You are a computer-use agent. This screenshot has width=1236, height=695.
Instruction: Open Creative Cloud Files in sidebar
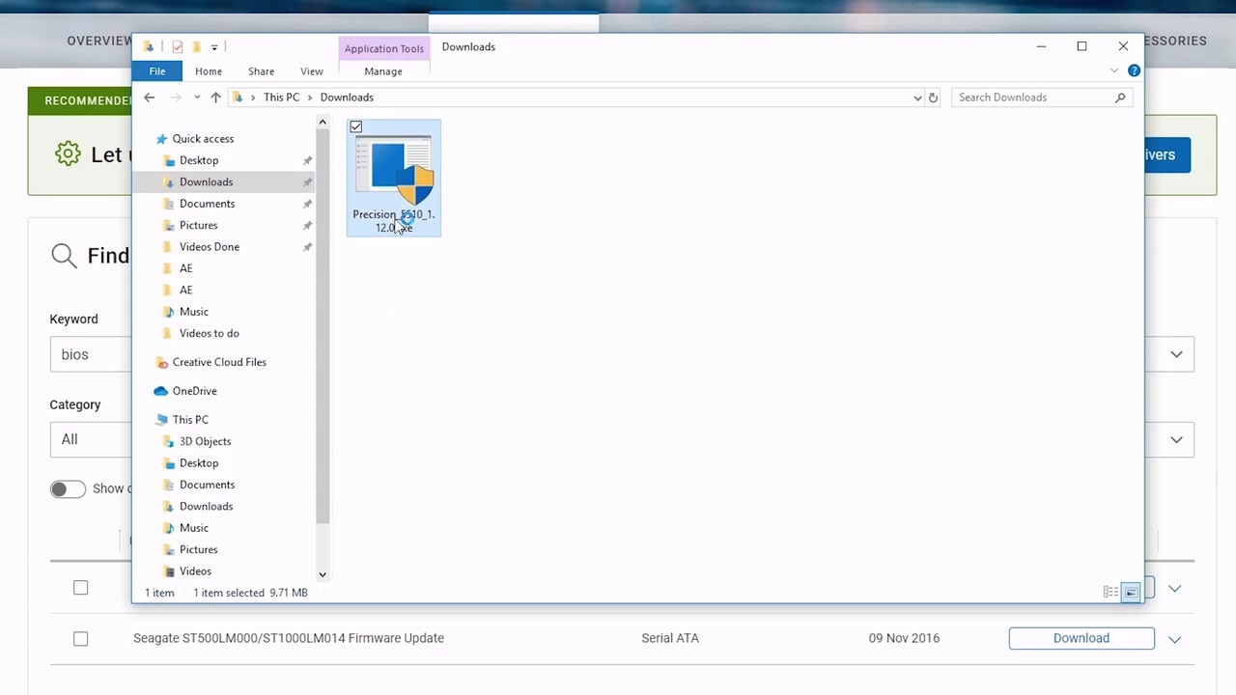(x=219, y=362)
